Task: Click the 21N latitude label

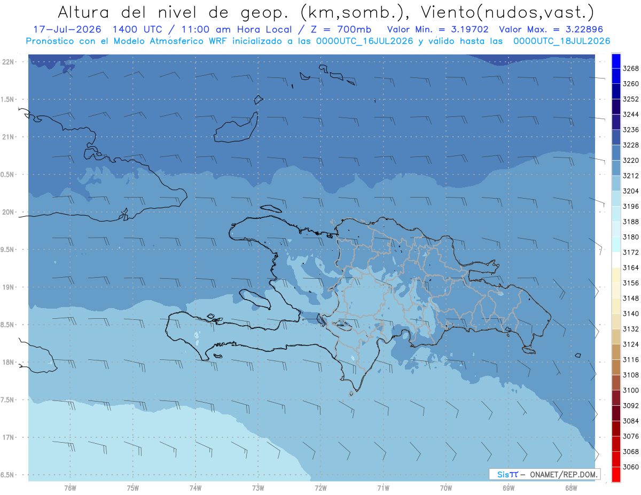Action: tap(9, 137)
